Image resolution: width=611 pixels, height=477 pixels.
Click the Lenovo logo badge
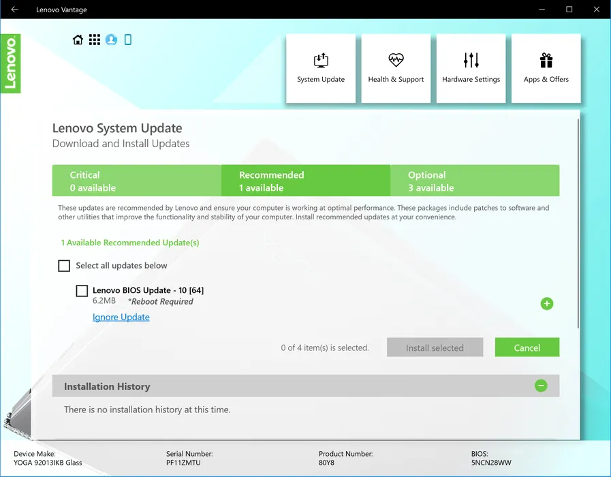pyautogui.click(x=10, y=63)
